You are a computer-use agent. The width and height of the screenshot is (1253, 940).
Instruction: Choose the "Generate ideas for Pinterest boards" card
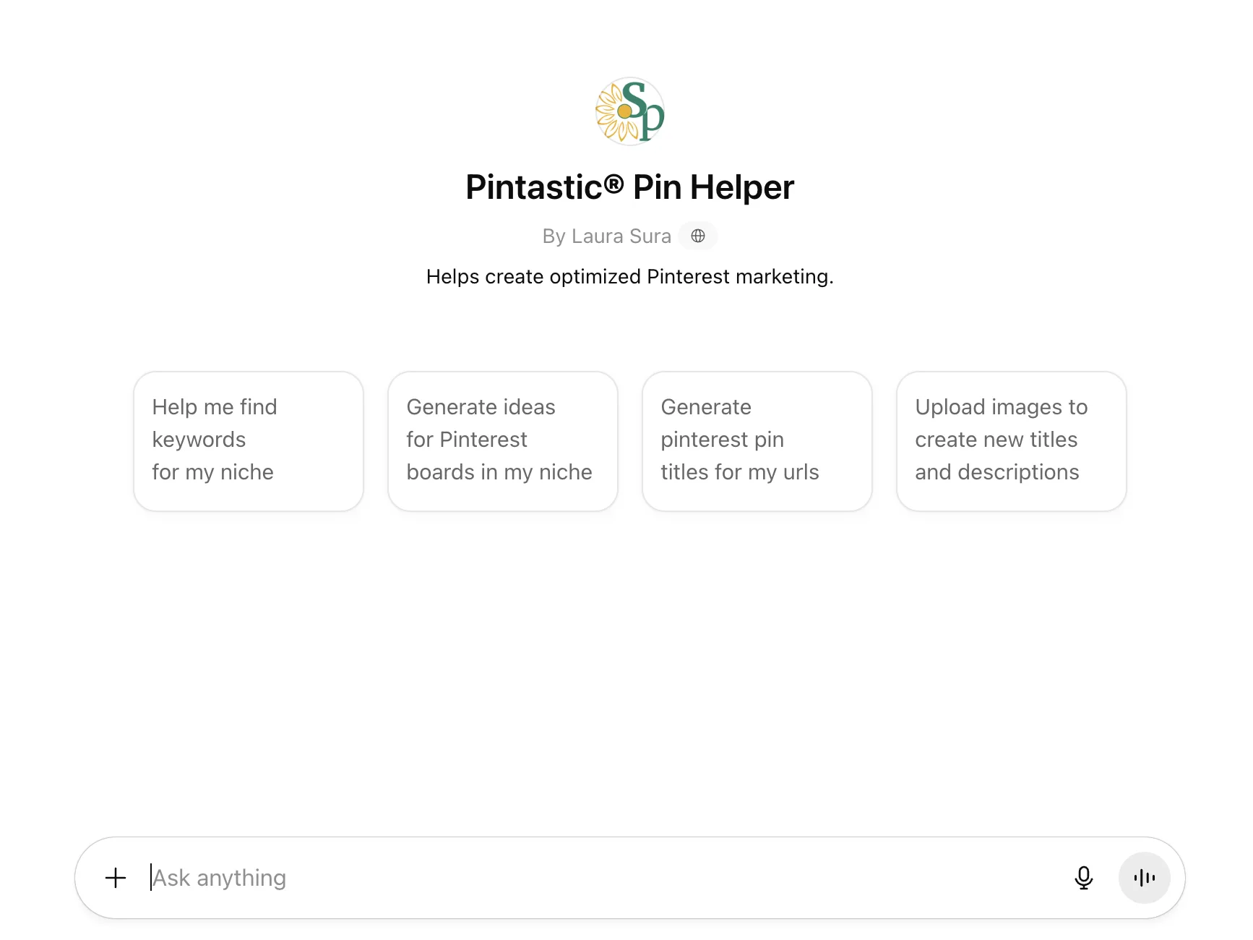502,440
